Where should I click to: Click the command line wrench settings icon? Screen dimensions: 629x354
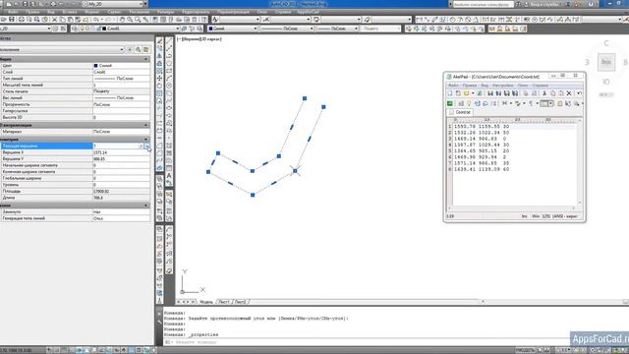(x=159, y=322)
